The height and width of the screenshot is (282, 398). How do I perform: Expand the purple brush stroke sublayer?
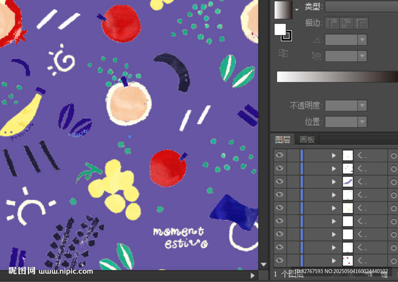[333, 181]
